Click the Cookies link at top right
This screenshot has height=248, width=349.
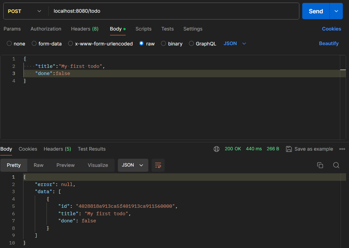pyautogui.click(x=331, y=29)
